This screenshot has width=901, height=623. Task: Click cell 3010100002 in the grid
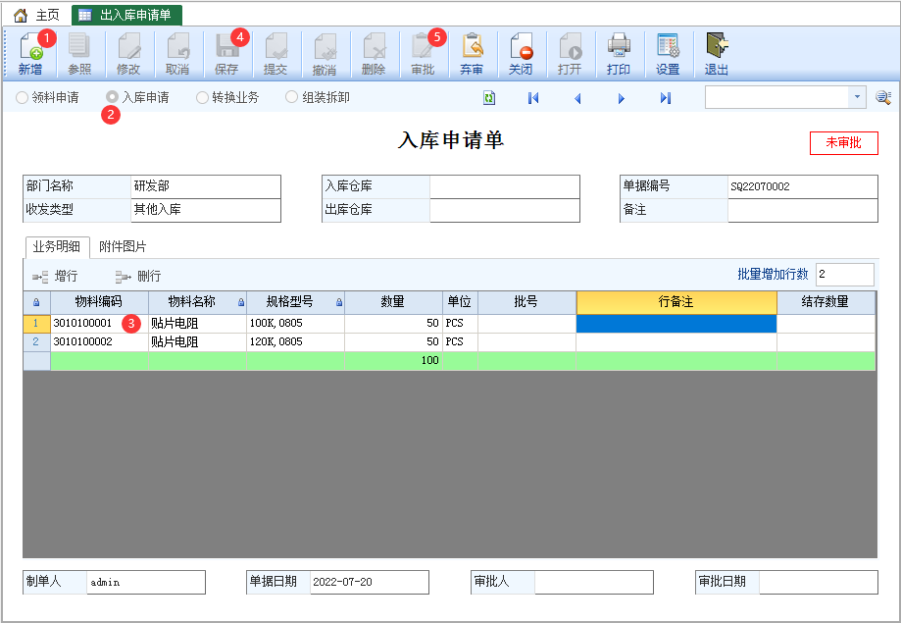tap(99, 341)
